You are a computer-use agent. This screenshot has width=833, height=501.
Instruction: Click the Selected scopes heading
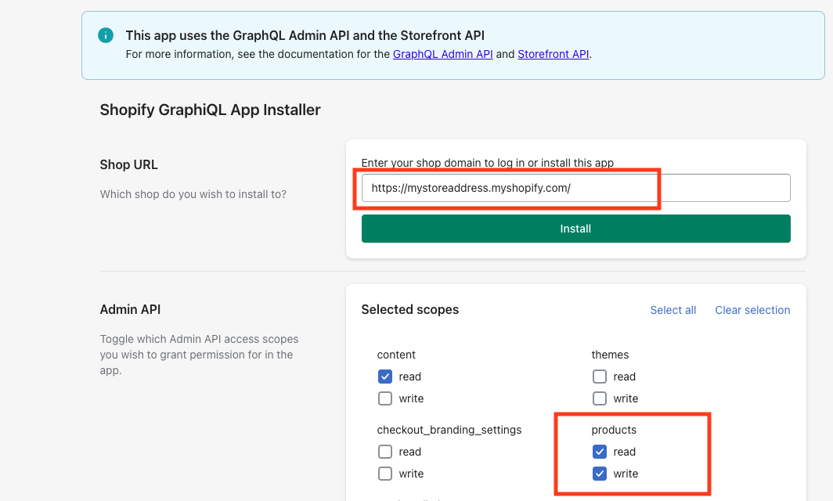click(409, 309)
